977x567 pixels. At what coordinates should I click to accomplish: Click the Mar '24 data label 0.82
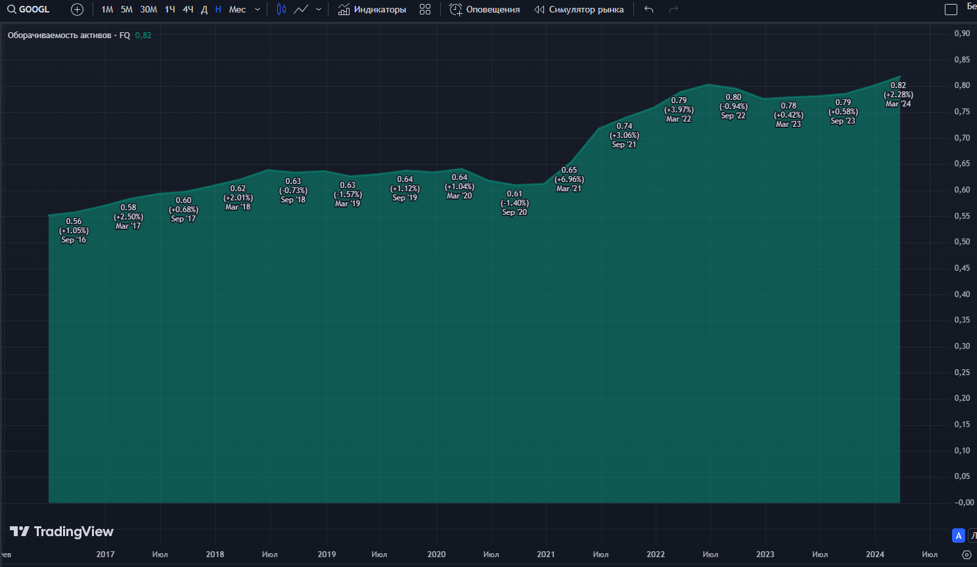pyautogui.click(x=898, y=95)
